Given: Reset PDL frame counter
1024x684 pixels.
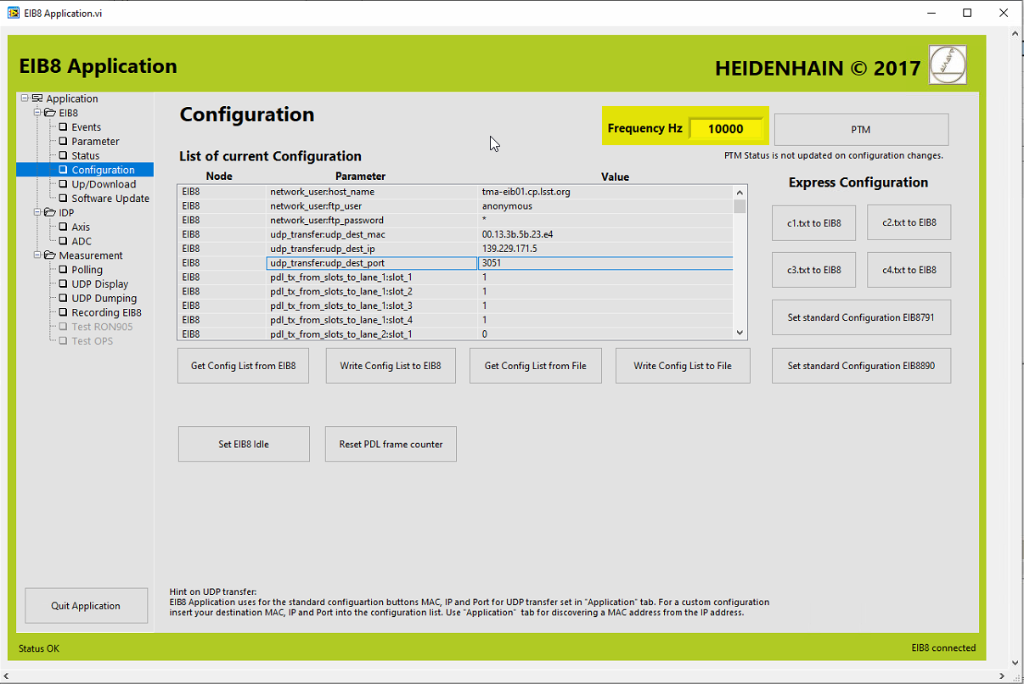Looking at the screenshot, I should pos(391,444).
